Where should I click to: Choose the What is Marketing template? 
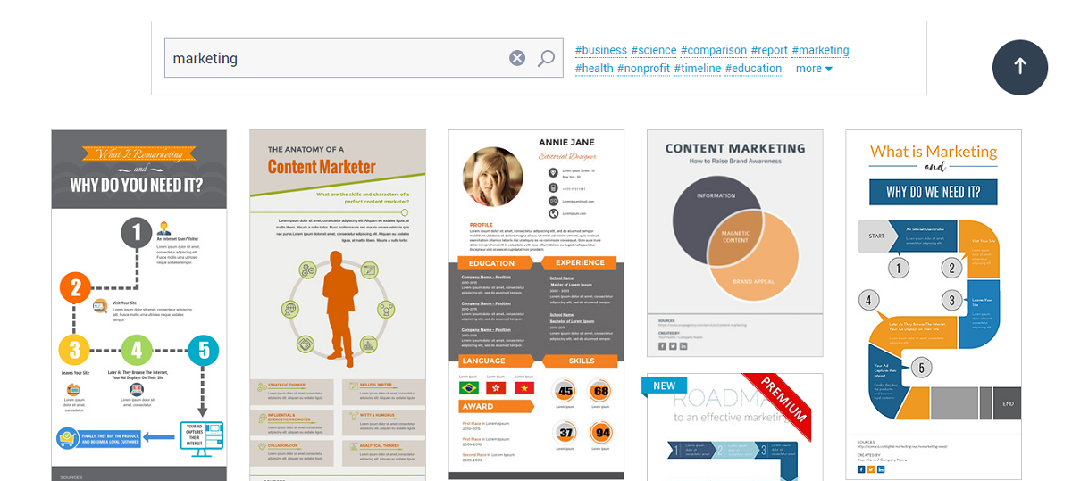[x=933, y=303]
